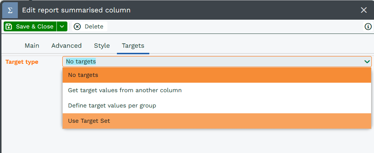Image resolution: width=374 pixels, height=153 pixels.
Task: Click the circled X delete icon
Action: (77, 27)
